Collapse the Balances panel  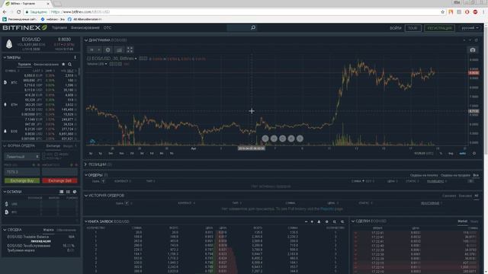pyautogui.click(x=5, y=192)
